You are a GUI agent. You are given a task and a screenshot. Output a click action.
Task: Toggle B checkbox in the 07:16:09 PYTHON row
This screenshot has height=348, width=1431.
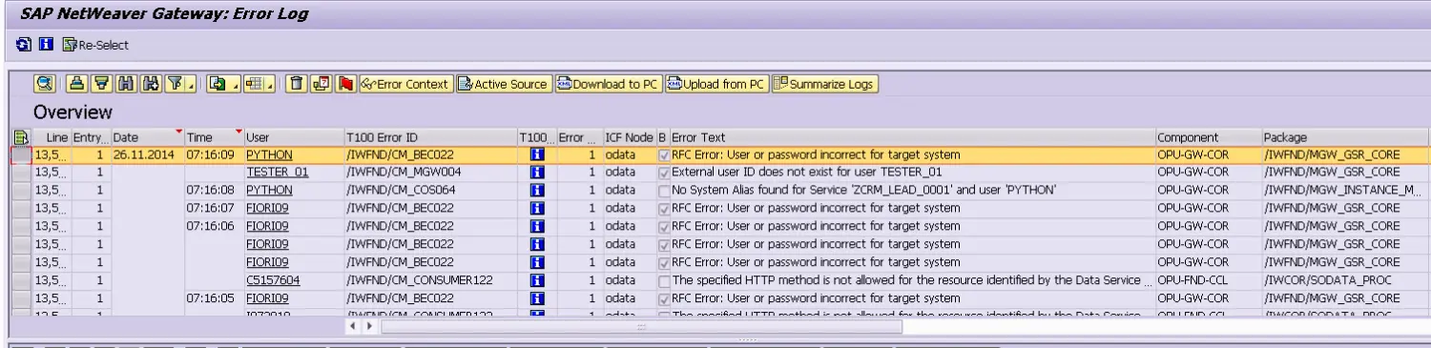(664, 154)
